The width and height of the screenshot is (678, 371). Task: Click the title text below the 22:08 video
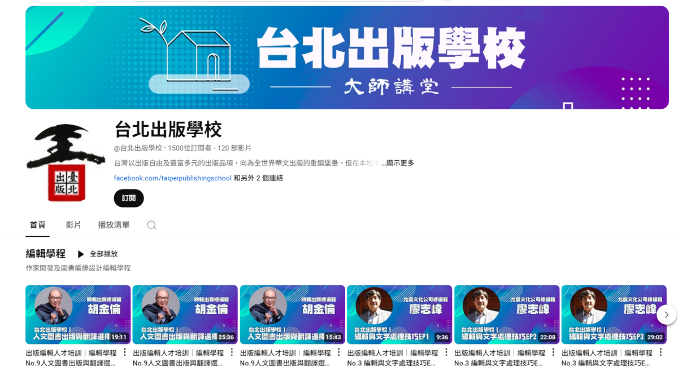point(500,358)
